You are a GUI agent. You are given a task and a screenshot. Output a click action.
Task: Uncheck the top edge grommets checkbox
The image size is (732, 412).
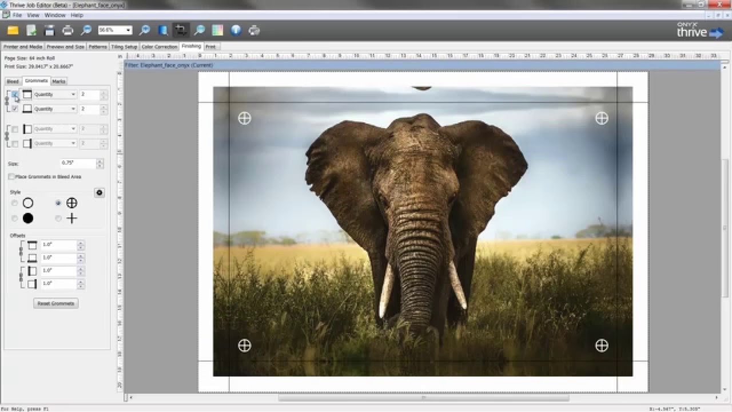[15, 94]
